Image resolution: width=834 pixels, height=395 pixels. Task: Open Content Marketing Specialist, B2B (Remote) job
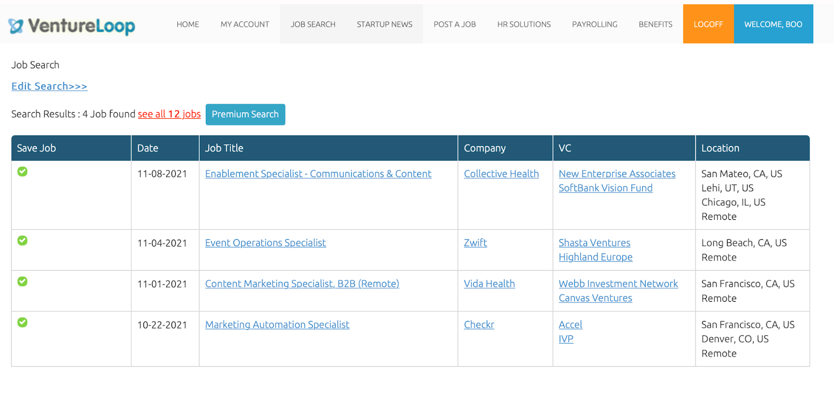(302, 283)
